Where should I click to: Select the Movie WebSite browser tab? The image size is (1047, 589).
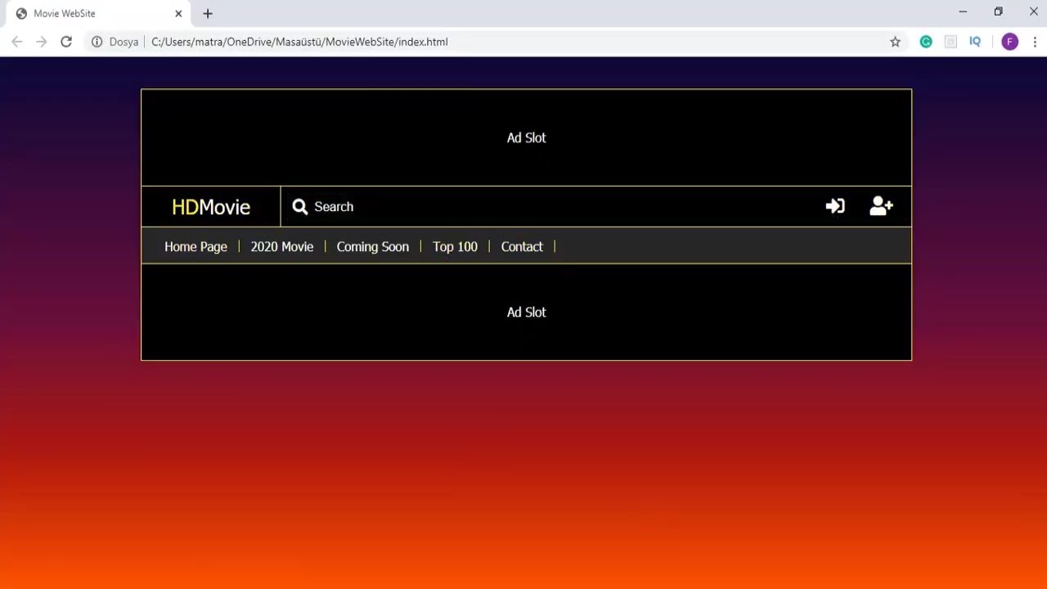click(98, 14)
